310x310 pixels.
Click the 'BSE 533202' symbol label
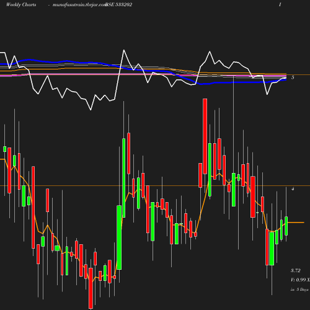(118, 4)
